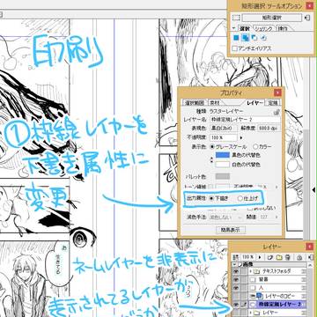Toggle visibility eye of 背景 layer
Image resolution: width=317 pixels, height=317 pixels.
click(x=235, y=279)
